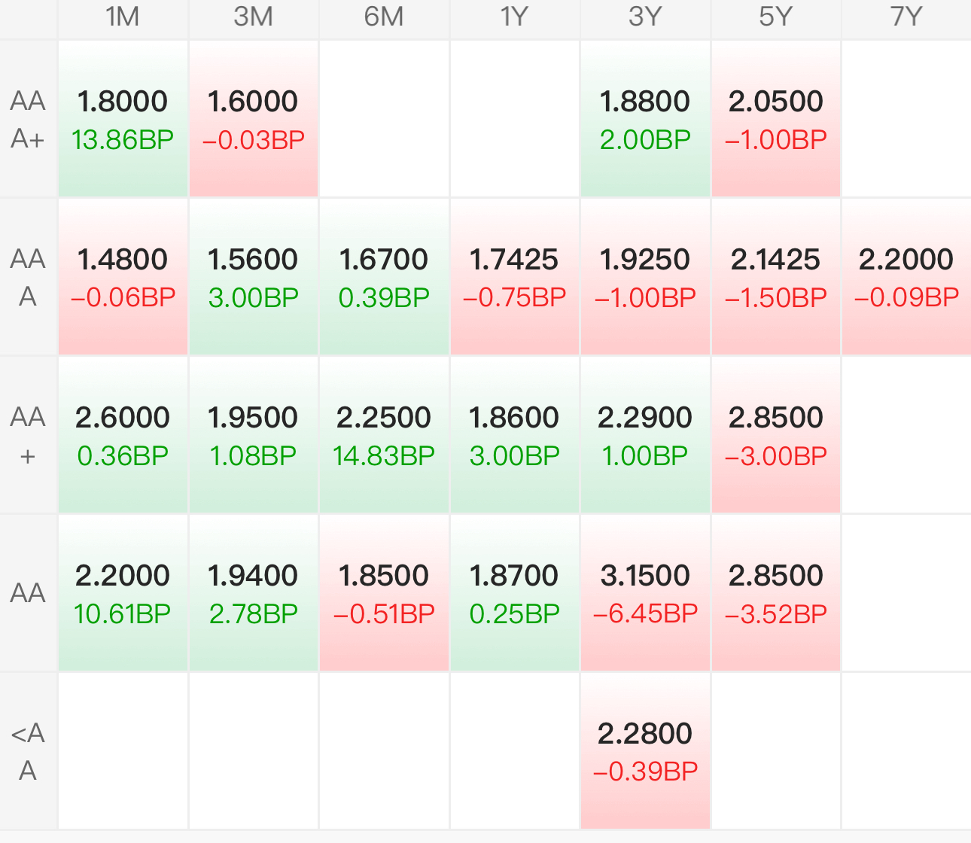This screenshot has width=971, height=843.
Task: Select the 7Y column header
Action: (906, 18)
